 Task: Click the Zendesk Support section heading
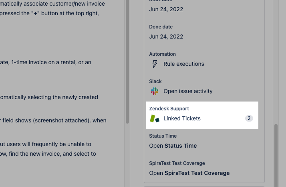(x=169, y=109)
